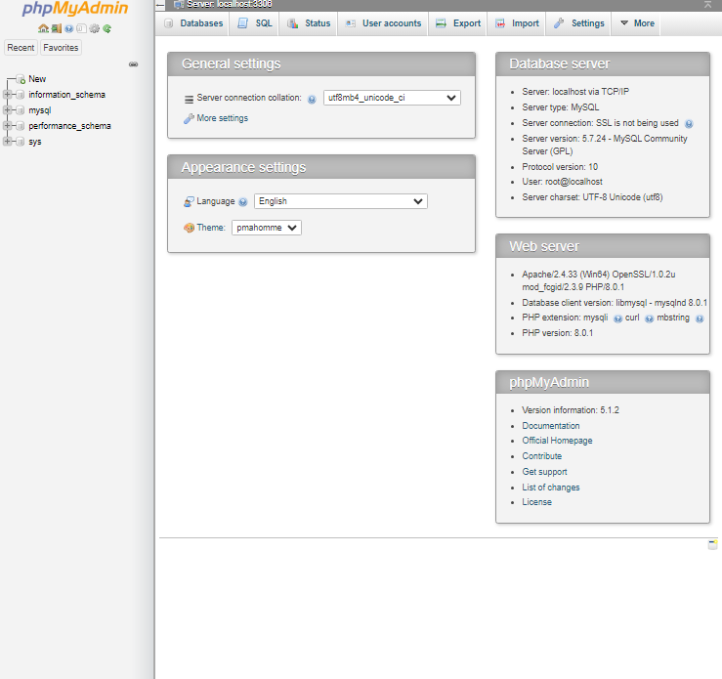Click the server icon in breadcrumb bar
This screenshot has height=679, width=722.
pyautogui.click(x=179, y=5)
